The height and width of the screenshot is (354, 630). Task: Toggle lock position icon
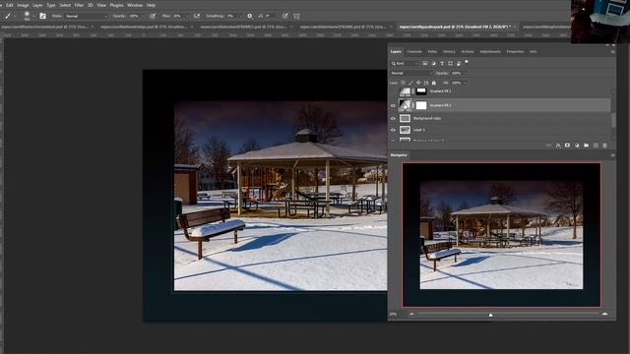(x=418, y=83)
